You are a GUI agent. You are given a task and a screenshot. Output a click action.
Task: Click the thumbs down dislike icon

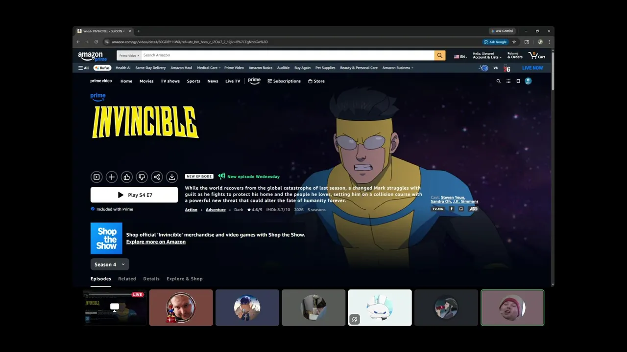[x=142, y=177]
